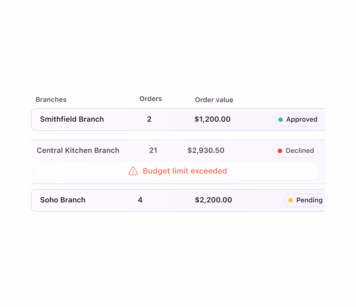Open the Declined status badge
This screenshot has width=356, height=307.
pyautogui.click(x=296, y=151)
